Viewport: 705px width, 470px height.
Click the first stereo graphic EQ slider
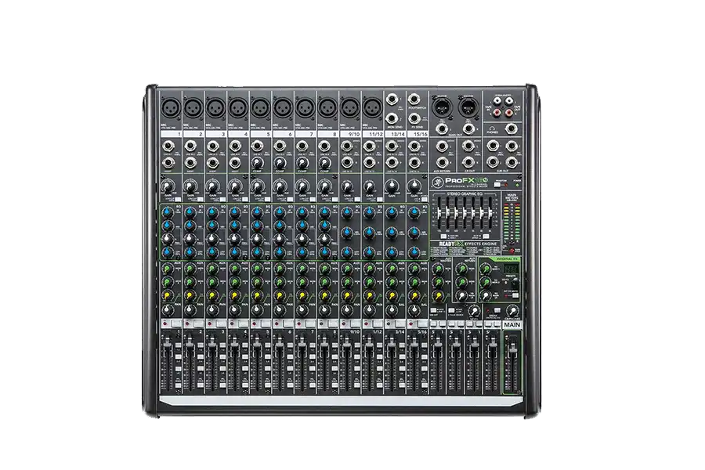pyautogui.click(x=438, y=211)
